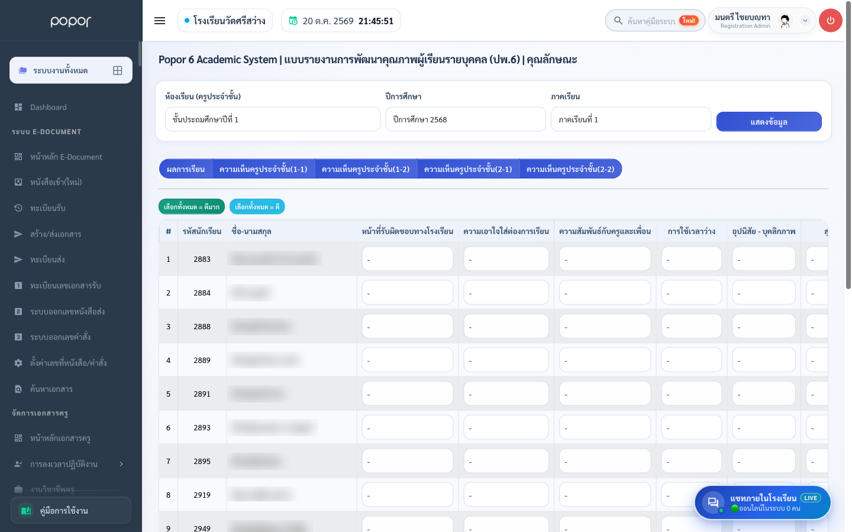The height and width of the screenshot is (532, 852).
Task: Open the ปีการศึกษา 2568 dropdown
Action: [x=466, y=119]
